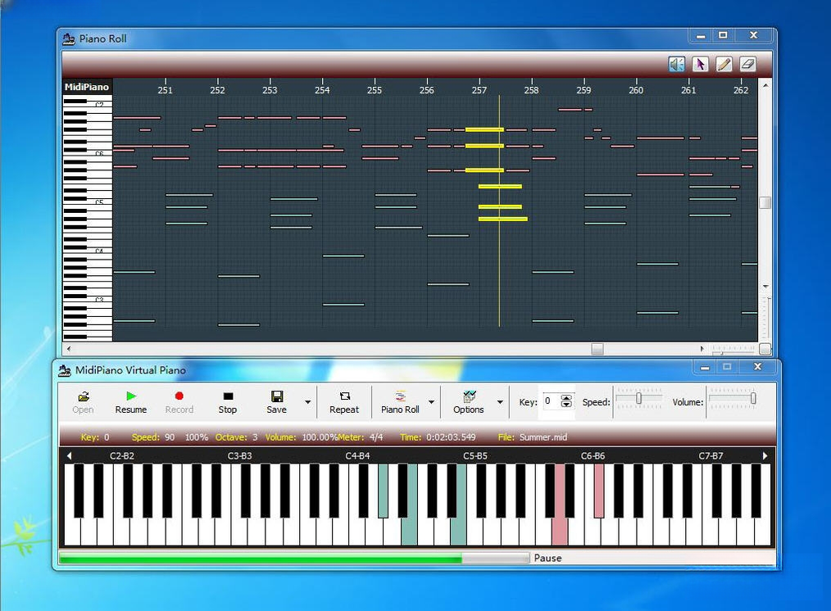Click left arrow of Piano Roll horizontal scrollbar

[x=69, y=349]
